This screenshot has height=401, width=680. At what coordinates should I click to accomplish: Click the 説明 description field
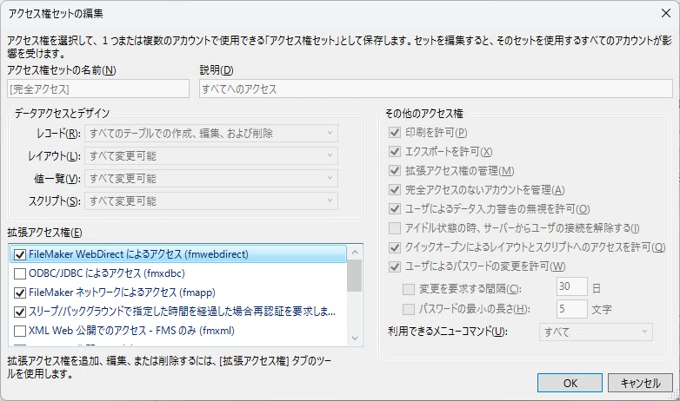point(436,89)
